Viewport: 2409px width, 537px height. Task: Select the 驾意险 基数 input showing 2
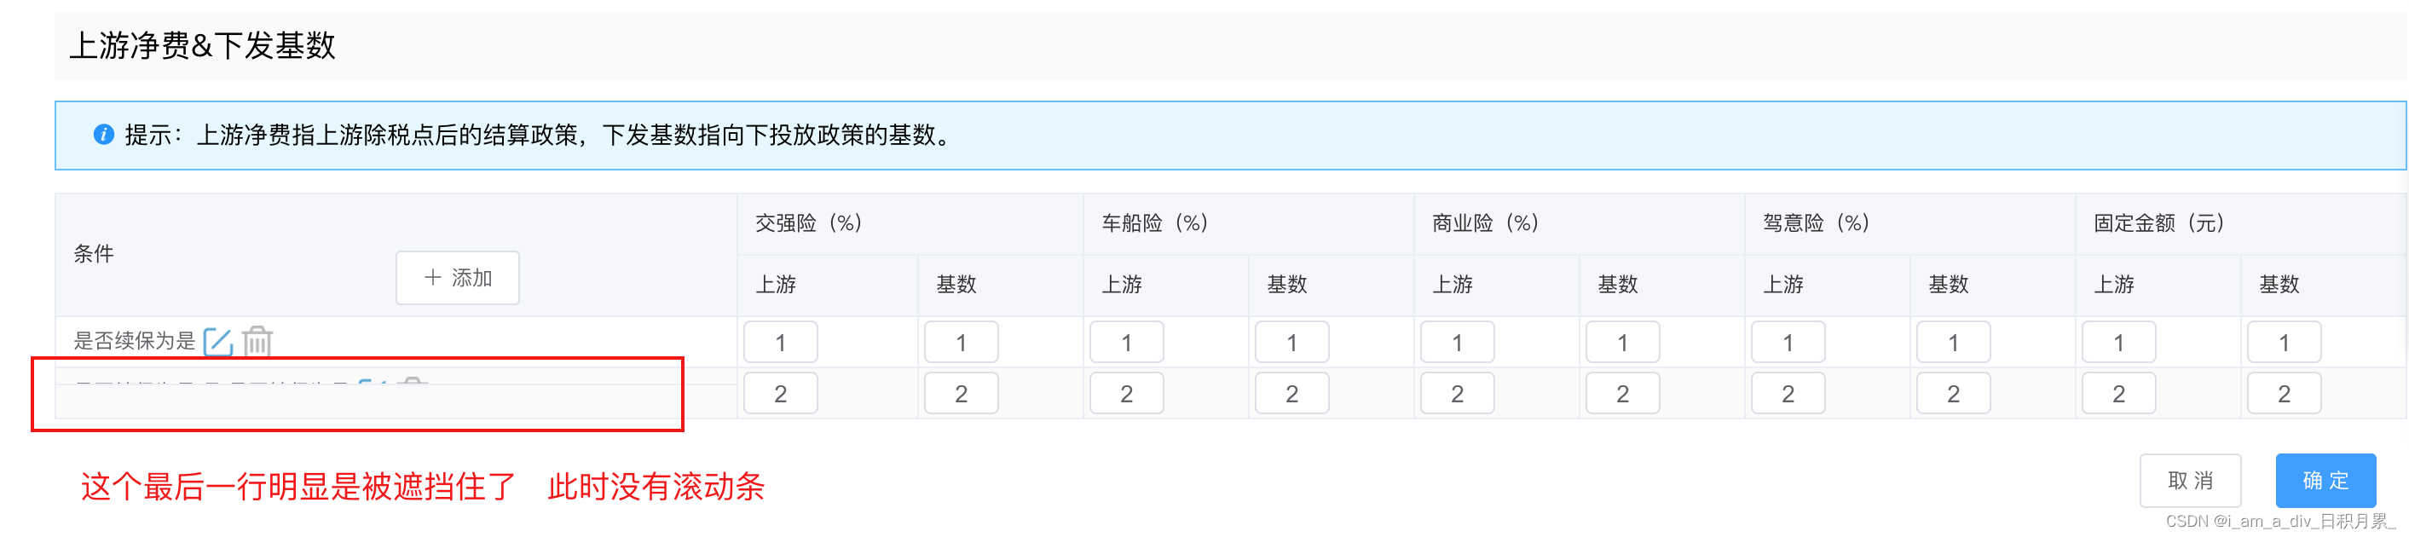[1953, 392]
